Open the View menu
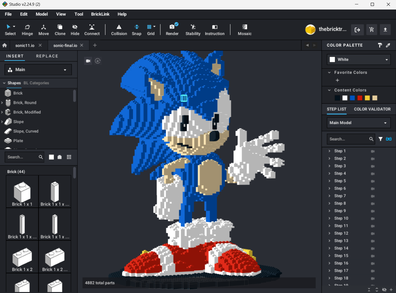The height and width of the screenshot is (293, 396). 61,14
